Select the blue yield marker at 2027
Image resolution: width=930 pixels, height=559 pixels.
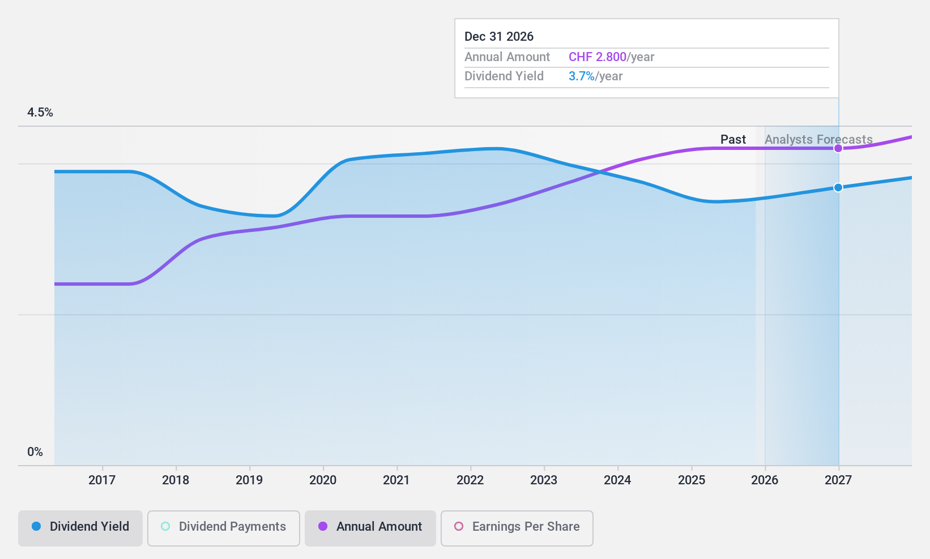[x=838, y=187]
